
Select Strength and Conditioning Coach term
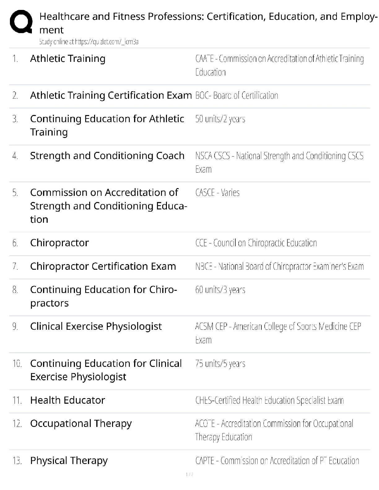point(107,156)
